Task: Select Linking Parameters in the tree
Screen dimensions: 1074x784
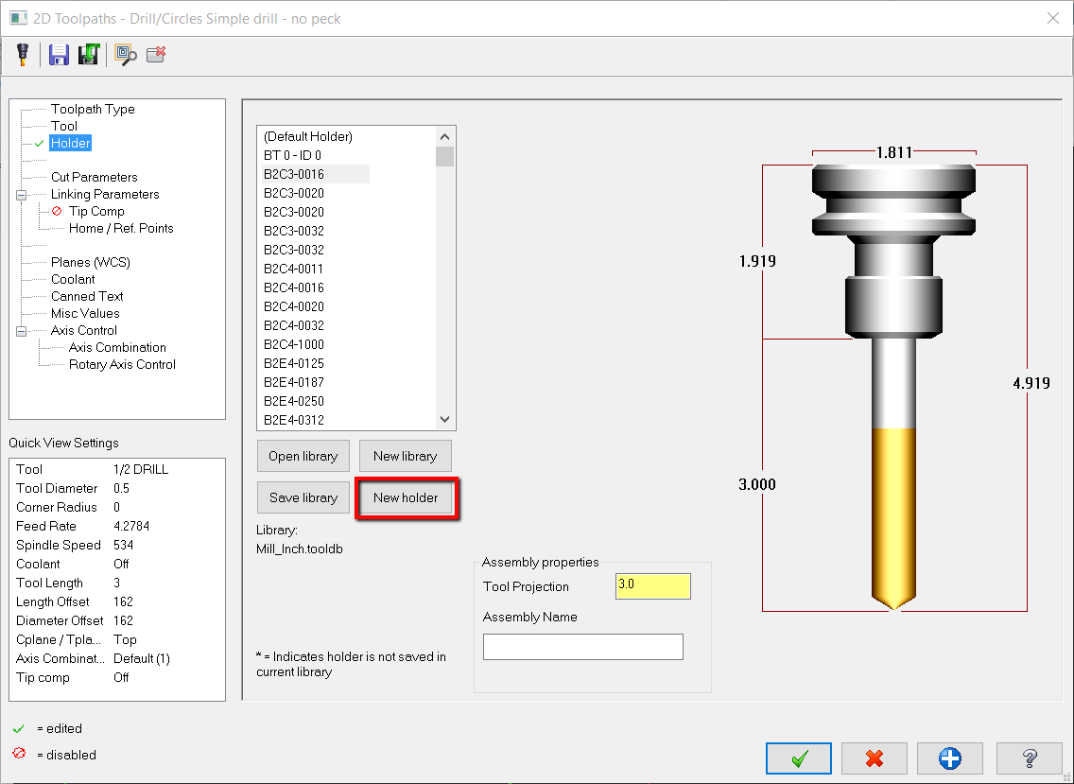Action: 105,195
